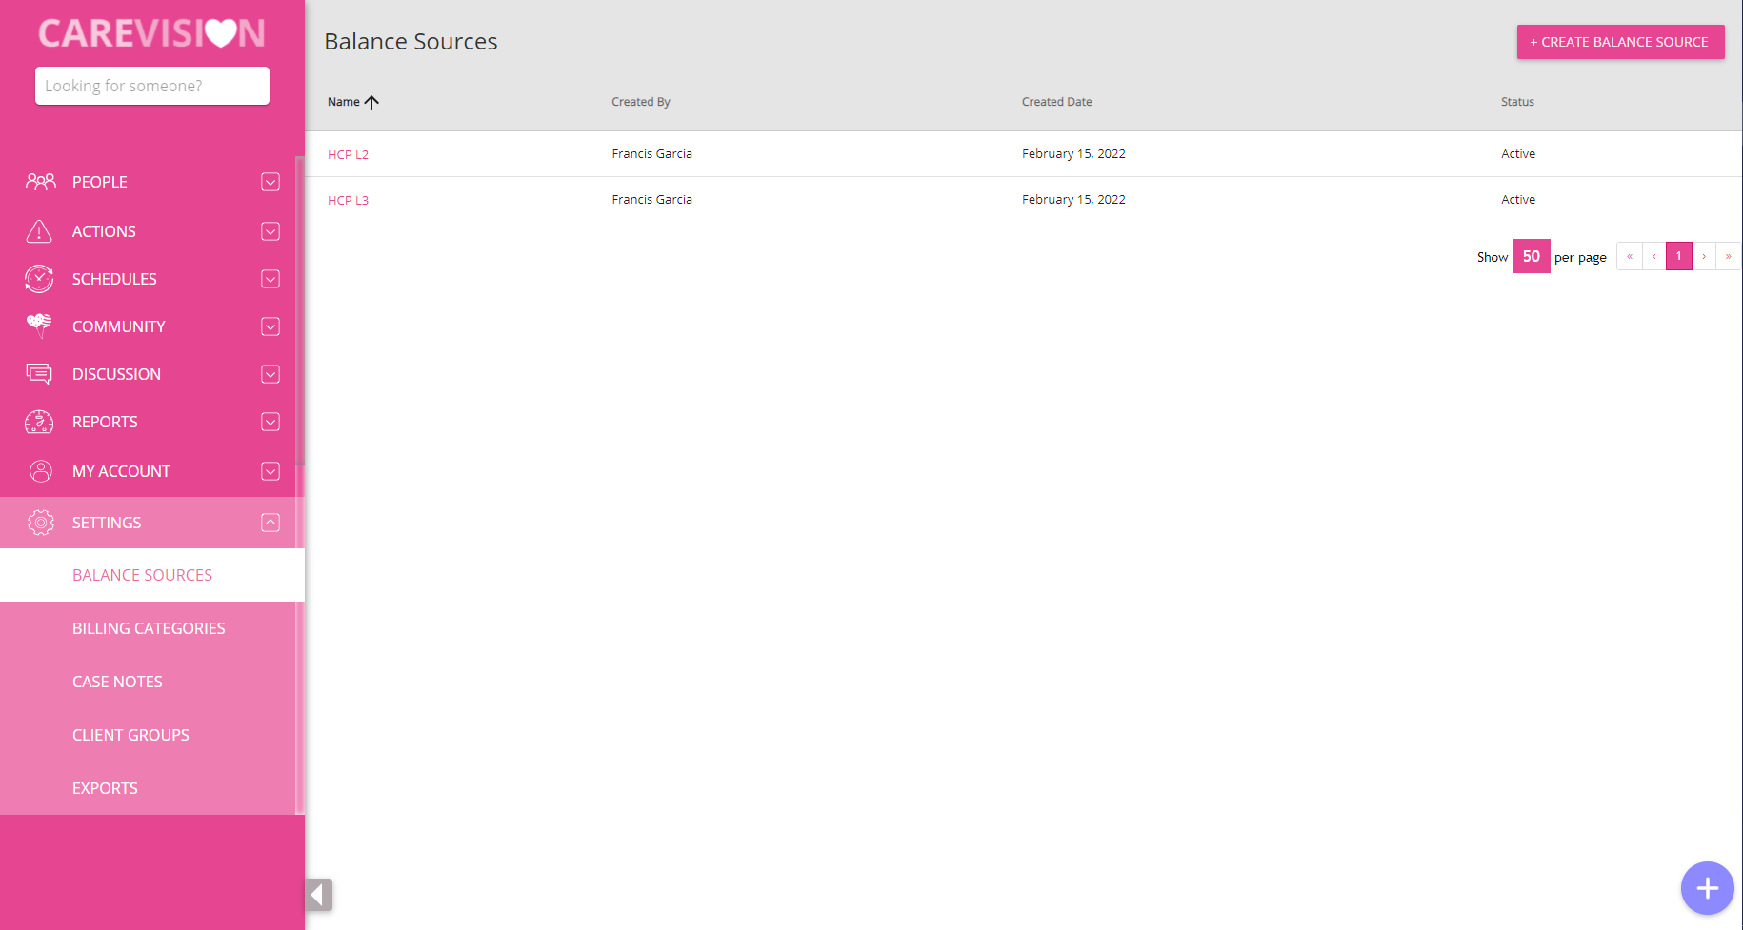The height and width of the screenshot is (930, 1743).
Task: Click the Community heart balloons icon
Action: pyautogui.click(x=39, y=326)
